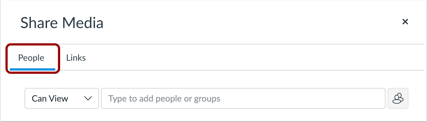Viewport: 427px width, 122px height.
Task: Open the Can View permission dropdown
Action: 62,98
